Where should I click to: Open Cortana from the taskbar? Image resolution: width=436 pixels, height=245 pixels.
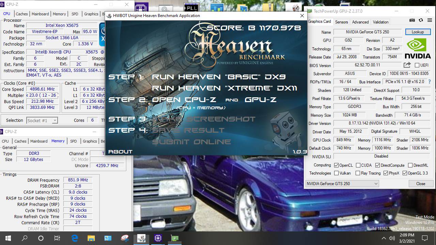tap(41, 238)
